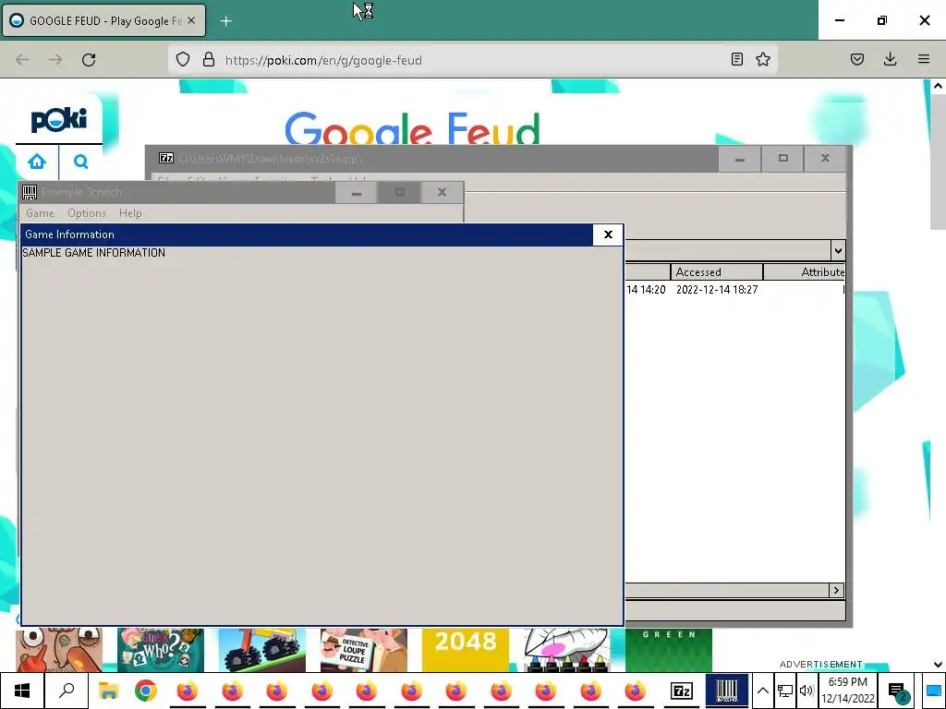This screenshot has height=709, width=946.
Task: Select the 2022-12-14 18:27 accessed date cell
Action: pyautogui.click(x=717, y=289)
